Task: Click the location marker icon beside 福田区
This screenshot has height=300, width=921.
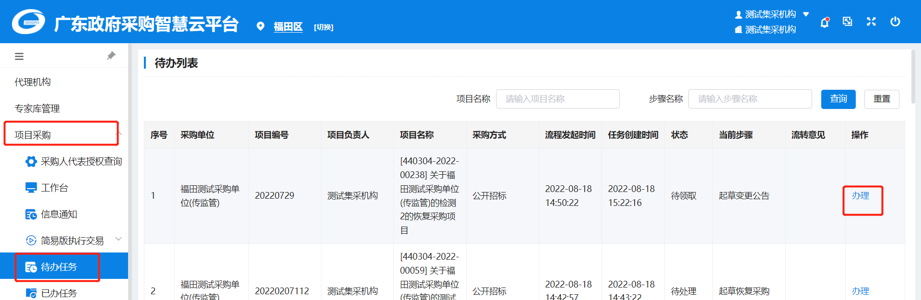Action: coord(260,26)
